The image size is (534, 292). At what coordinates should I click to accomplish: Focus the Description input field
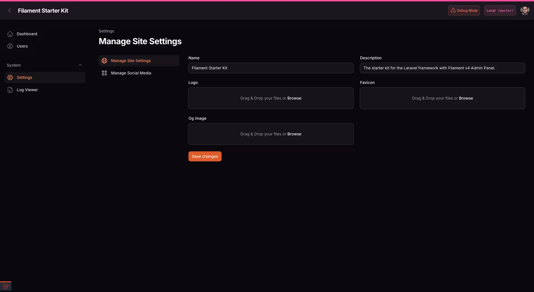pyautogui.click(x=443, y=68)
